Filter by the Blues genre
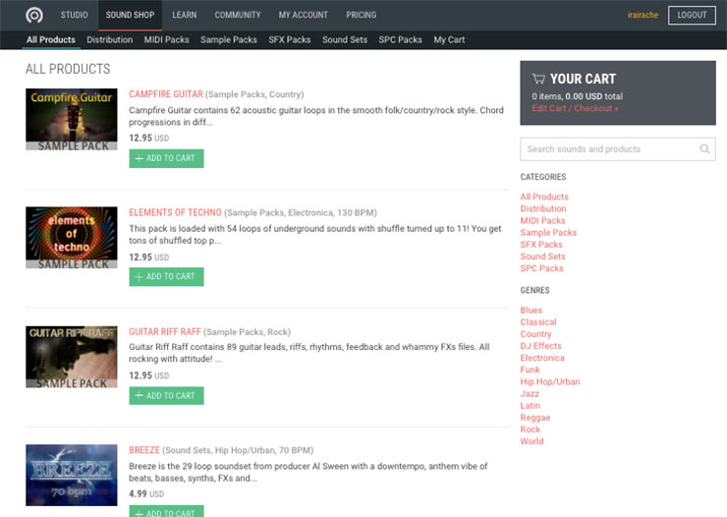This screenshot has height=517, width=727. (531, 310)
